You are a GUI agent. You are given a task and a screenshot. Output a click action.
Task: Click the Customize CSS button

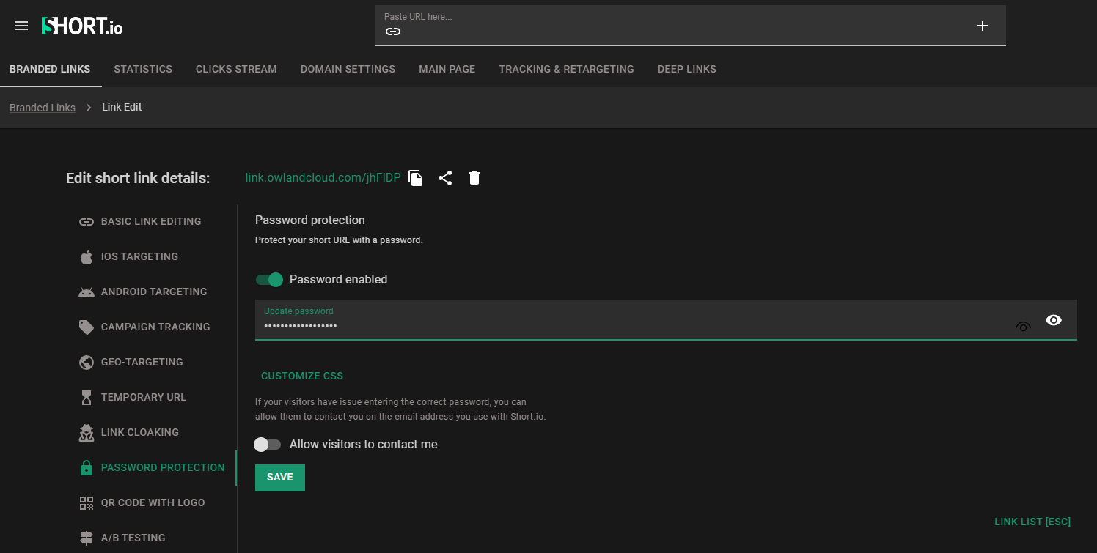[302, 376]
